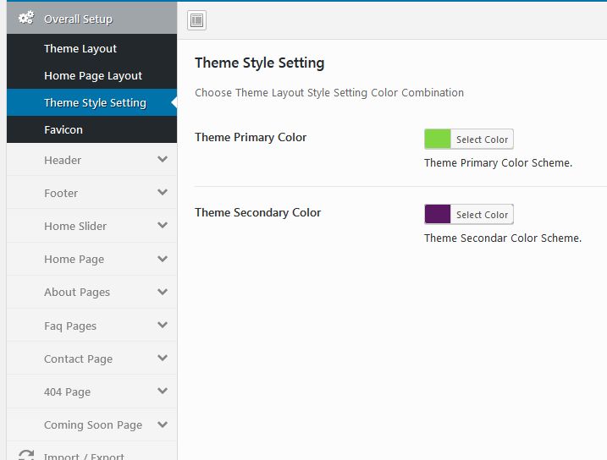Click the purple secondary color swatch
Image resolution: width=607 pixels, height=460 pixels.
pyautogui.click(x=438, y=215)
